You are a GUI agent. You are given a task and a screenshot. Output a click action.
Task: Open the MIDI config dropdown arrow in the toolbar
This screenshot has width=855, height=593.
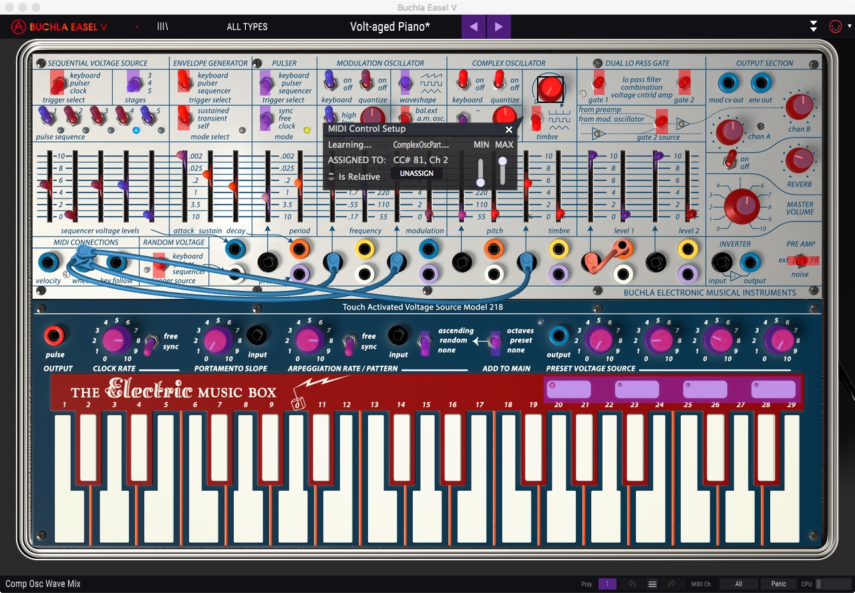tap(850, 27)
